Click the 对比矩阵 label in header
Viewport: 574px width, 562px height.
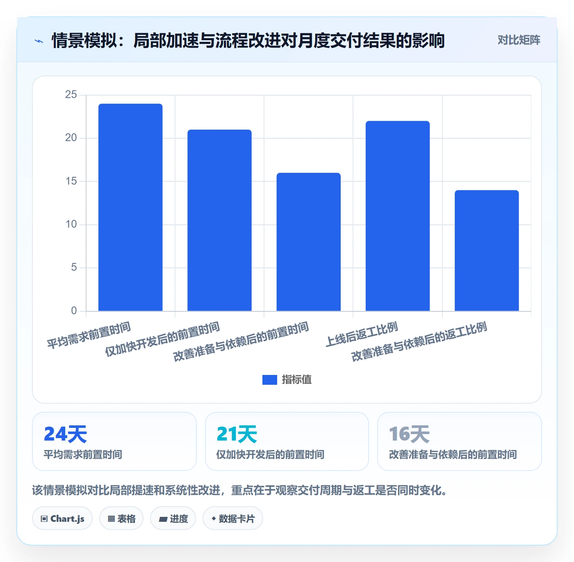click(x=519, y=40)
